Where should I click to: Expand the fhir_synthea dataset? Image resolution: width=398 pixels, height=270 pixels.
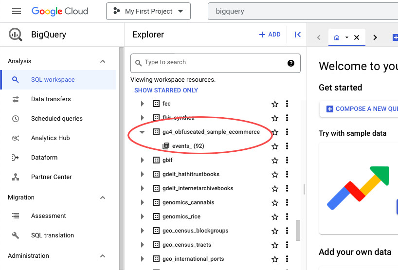tap(143, 118)
